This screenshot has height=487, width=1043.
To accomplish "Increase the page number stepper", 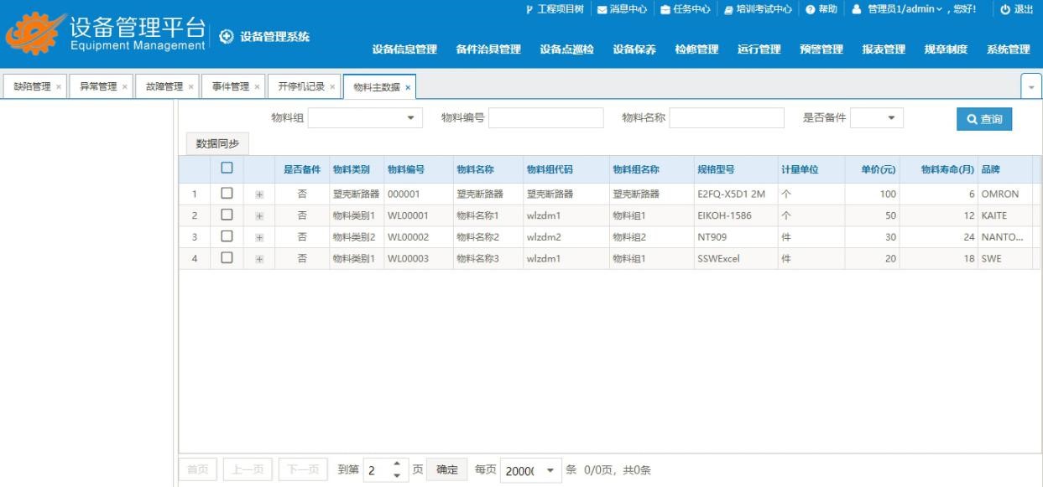I will (396, 465).
